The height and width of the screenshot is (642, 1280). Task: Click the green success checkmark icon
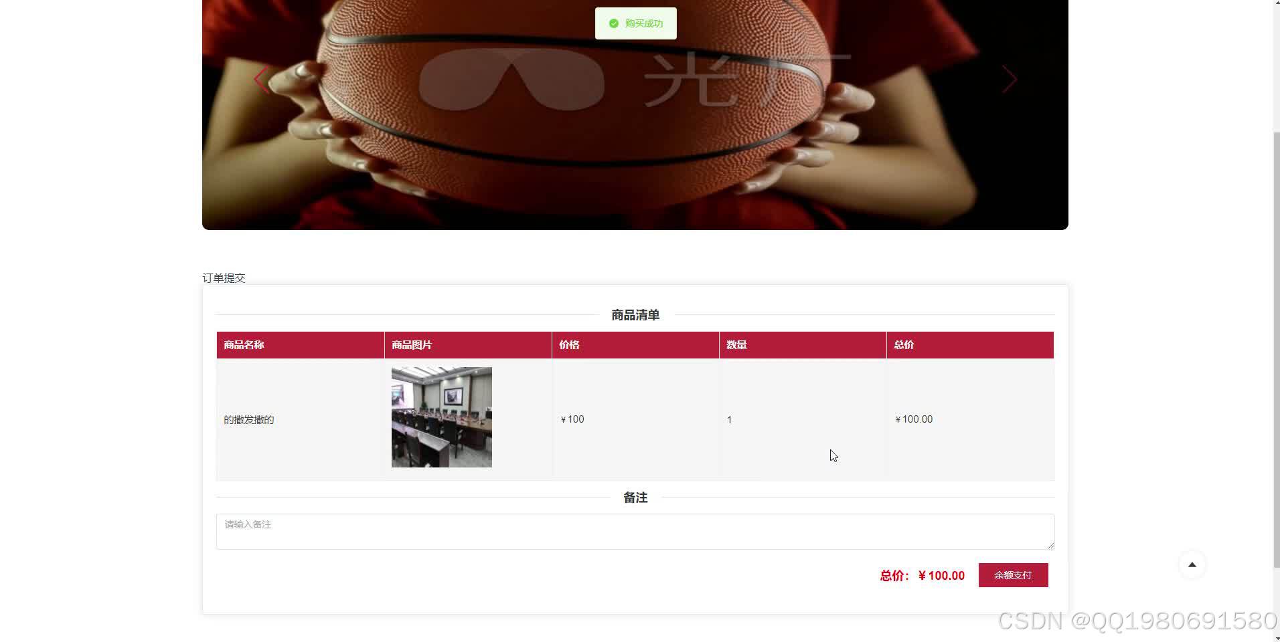[x=614, y=23]
